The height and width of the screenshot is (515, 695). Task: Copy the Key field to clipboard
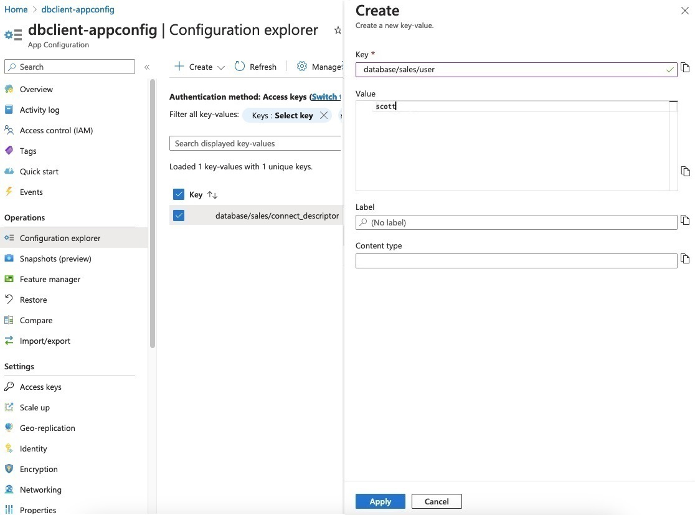685,67
